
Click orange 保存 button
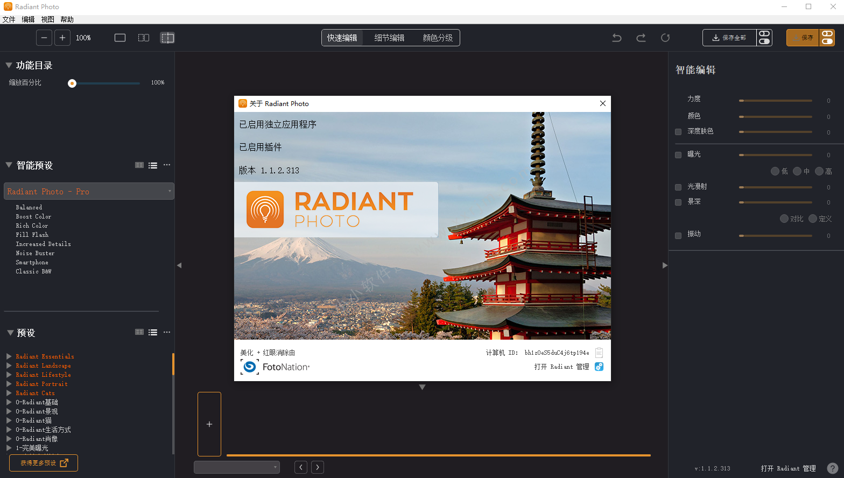tap(803, 38)
